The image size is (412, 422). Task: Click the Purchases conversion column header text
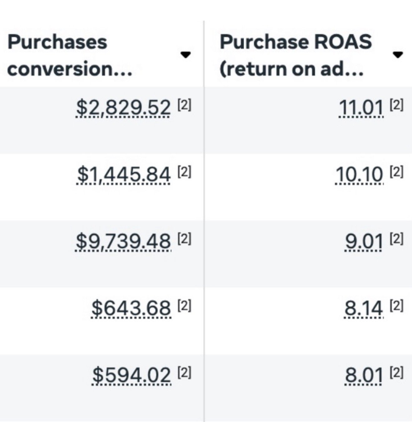(x=70, y=55)
